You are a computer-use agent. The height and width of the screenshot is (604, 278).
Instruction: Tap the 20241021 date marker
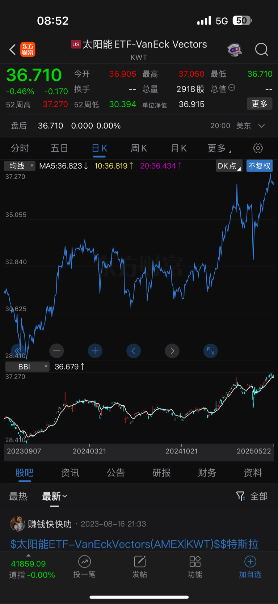(182, 451)
